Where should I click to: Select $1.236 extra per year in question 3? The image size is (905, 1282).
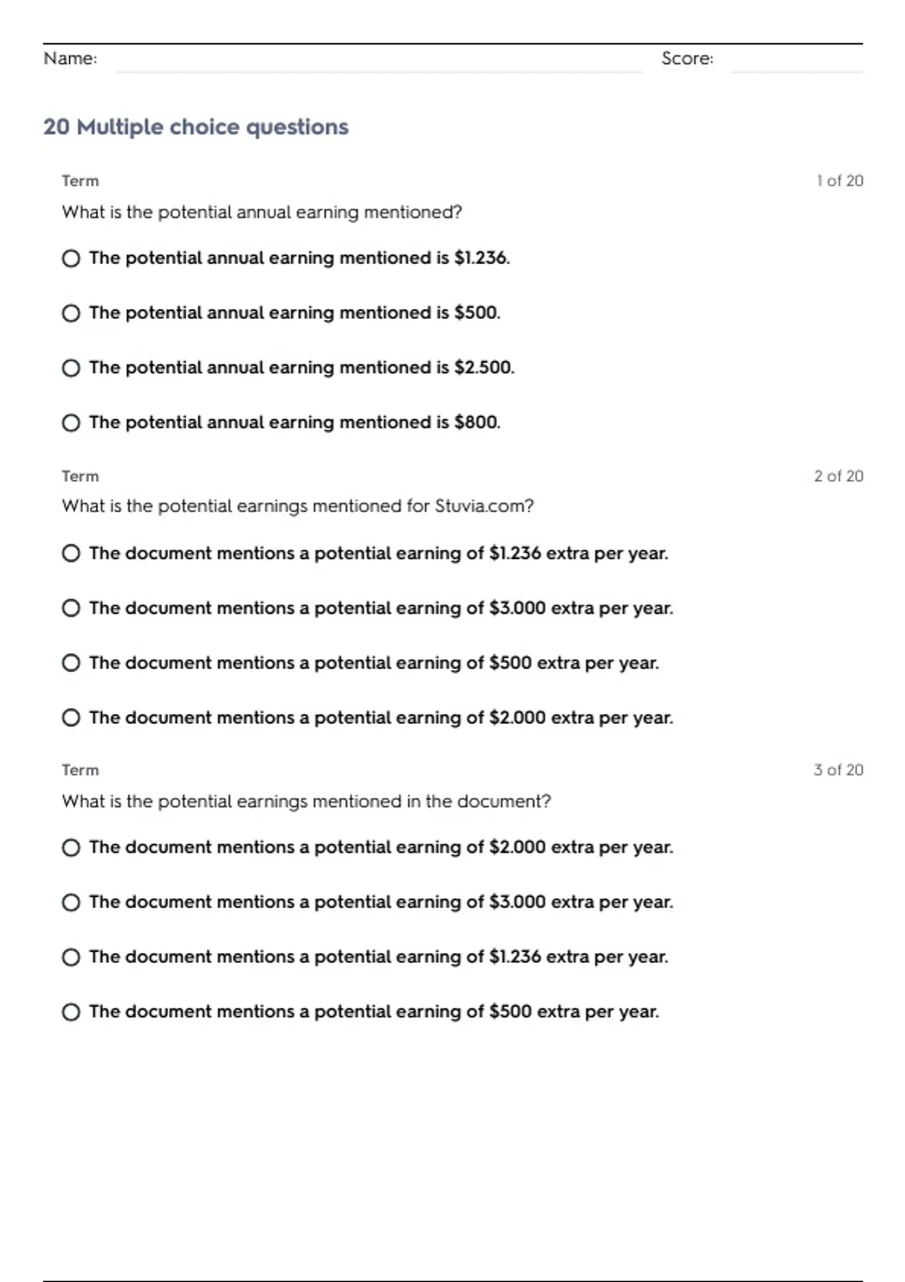tap(71, 958)
